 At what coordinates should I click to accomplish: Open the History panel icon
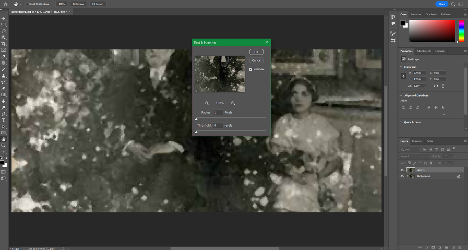click(393, 16)
